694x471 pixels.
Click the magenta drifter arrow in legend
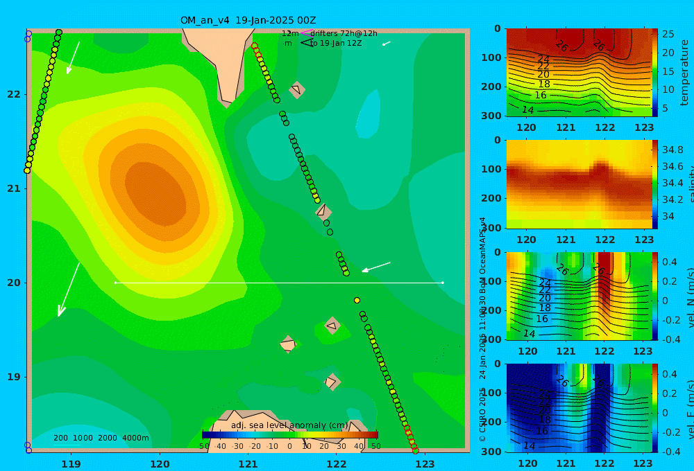coord(307,33)
